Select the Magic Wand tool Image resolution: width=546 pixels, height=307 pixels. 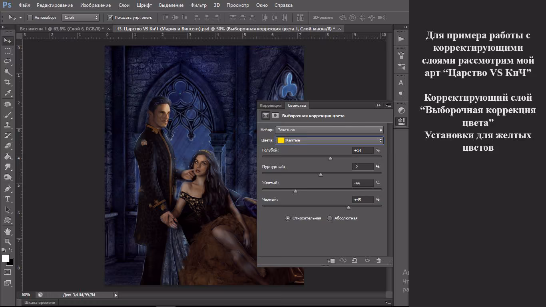[7, 72]
